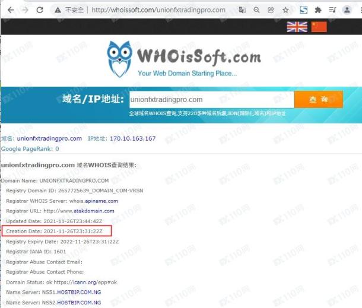The width and height of the screenshot is (362, 308).
Task: Click the Registrar Abuse Contact Phone line
Action: click(x=45, y=272)
